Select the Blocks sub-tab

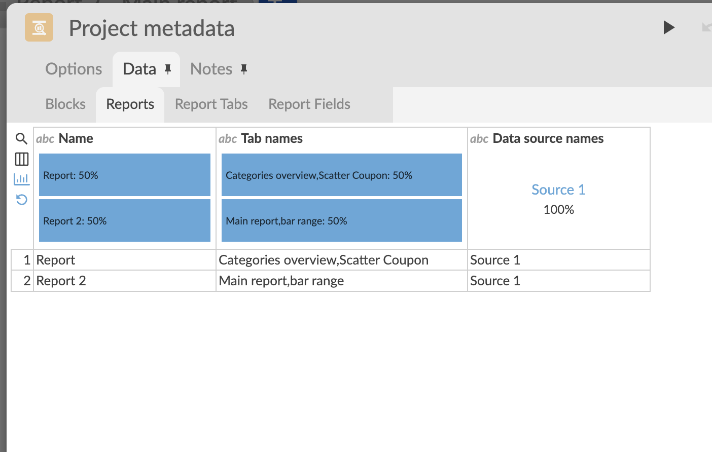click(65, 104)
